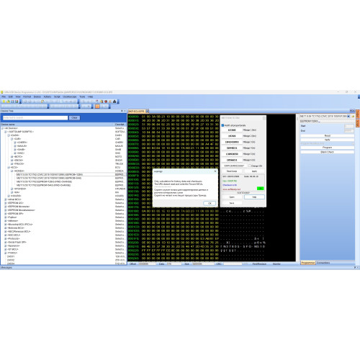Open the Script menu
This screenshot has height=360, width=360.
(x=57, y=96)
